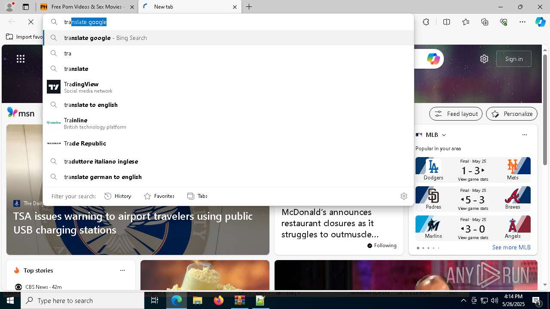This screenshot has height=309, width=550.
Task: Open MLB card more options menu
Action: coord(524,135)
